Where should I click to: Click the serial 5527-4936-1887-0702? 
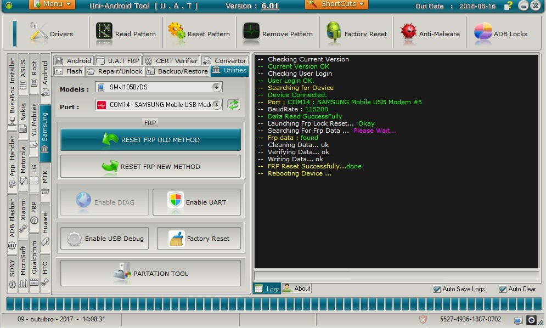tap(470, 319)
